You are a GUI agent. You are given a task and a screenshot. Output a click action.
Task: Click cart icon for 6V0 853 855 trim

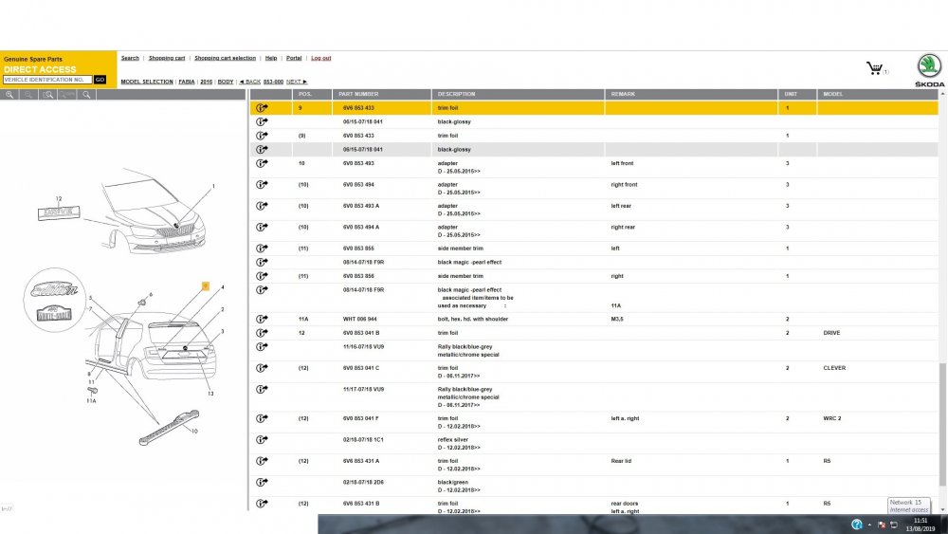[x=262, y=248]
